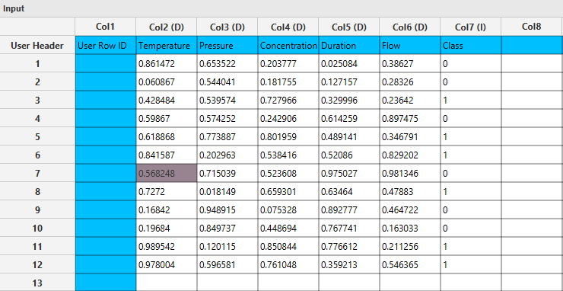Click concentration cell 0.075328
Viewport: 563px width, 291px height.
click(x=288, y=210)
